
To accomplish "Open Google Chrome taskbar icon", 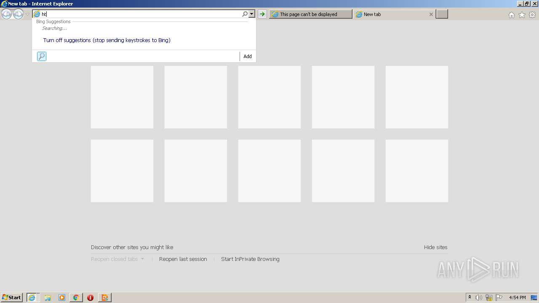I will click(76, 298).
